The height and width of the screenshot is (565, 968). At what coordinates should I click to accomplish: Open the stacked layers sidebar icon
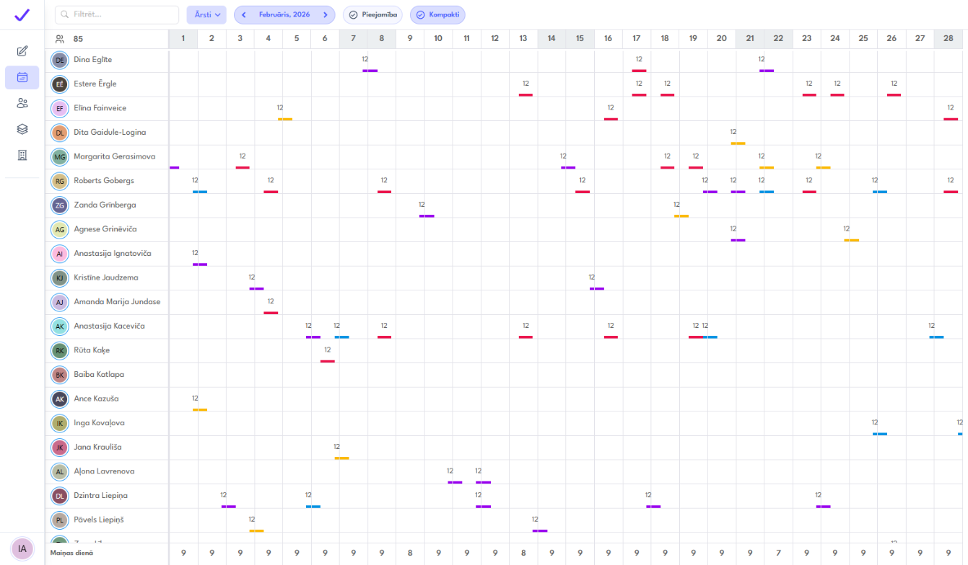tap(22, 129)
